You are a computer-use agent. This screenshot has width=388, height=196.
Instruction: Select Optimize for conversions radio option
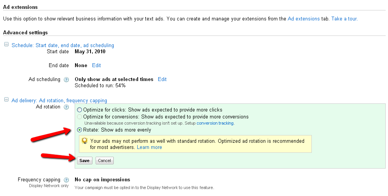[80, 117]
